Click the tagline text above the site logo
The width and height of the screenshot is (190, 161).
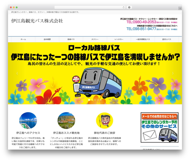click(x=45, y=12)
